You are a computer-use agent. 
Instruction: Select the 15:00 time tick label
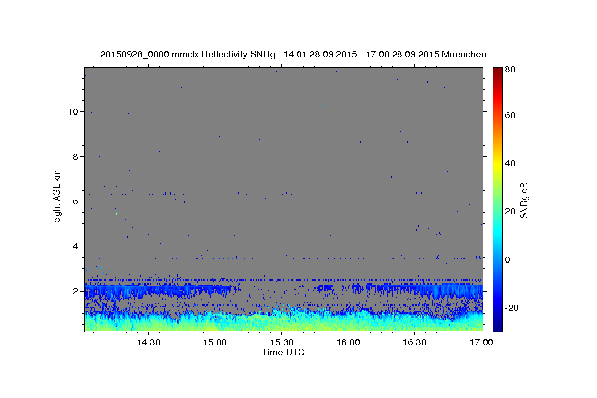click(215, 342)
